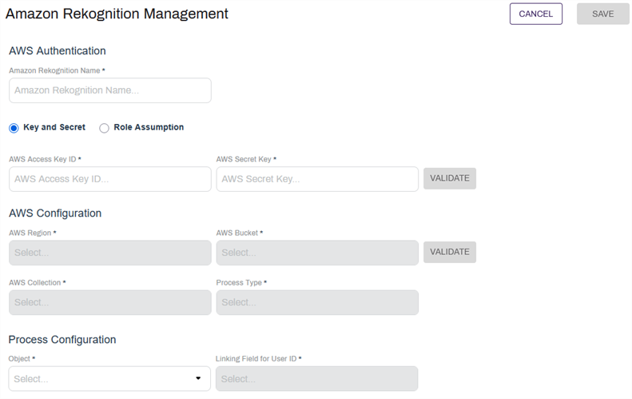Click the AWS Access Key ID field

coord(110,179)
